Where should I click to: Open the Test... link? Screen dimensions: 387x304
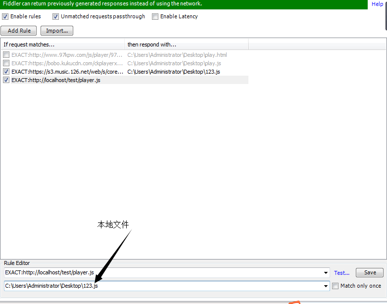[341, 273]
